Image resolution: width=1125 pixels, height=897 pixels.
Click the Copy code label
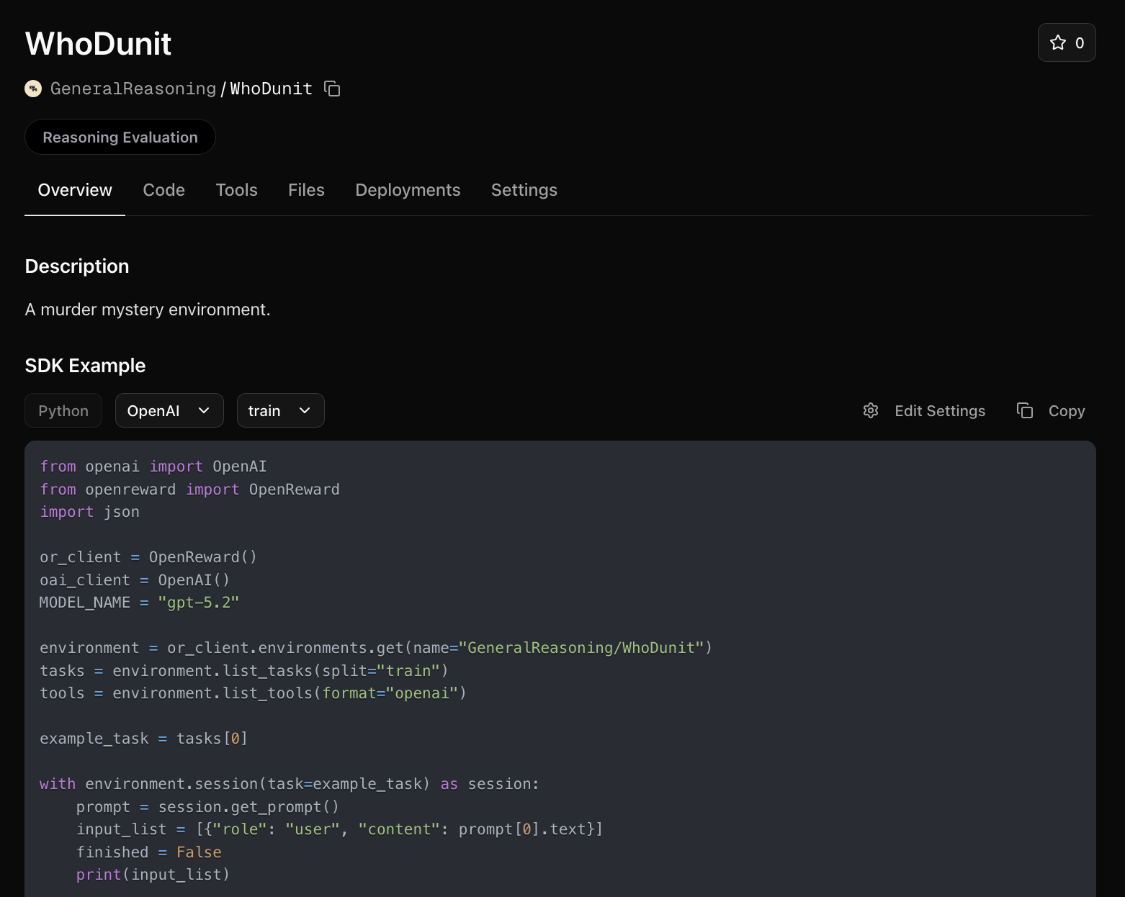coord(1067,410)
